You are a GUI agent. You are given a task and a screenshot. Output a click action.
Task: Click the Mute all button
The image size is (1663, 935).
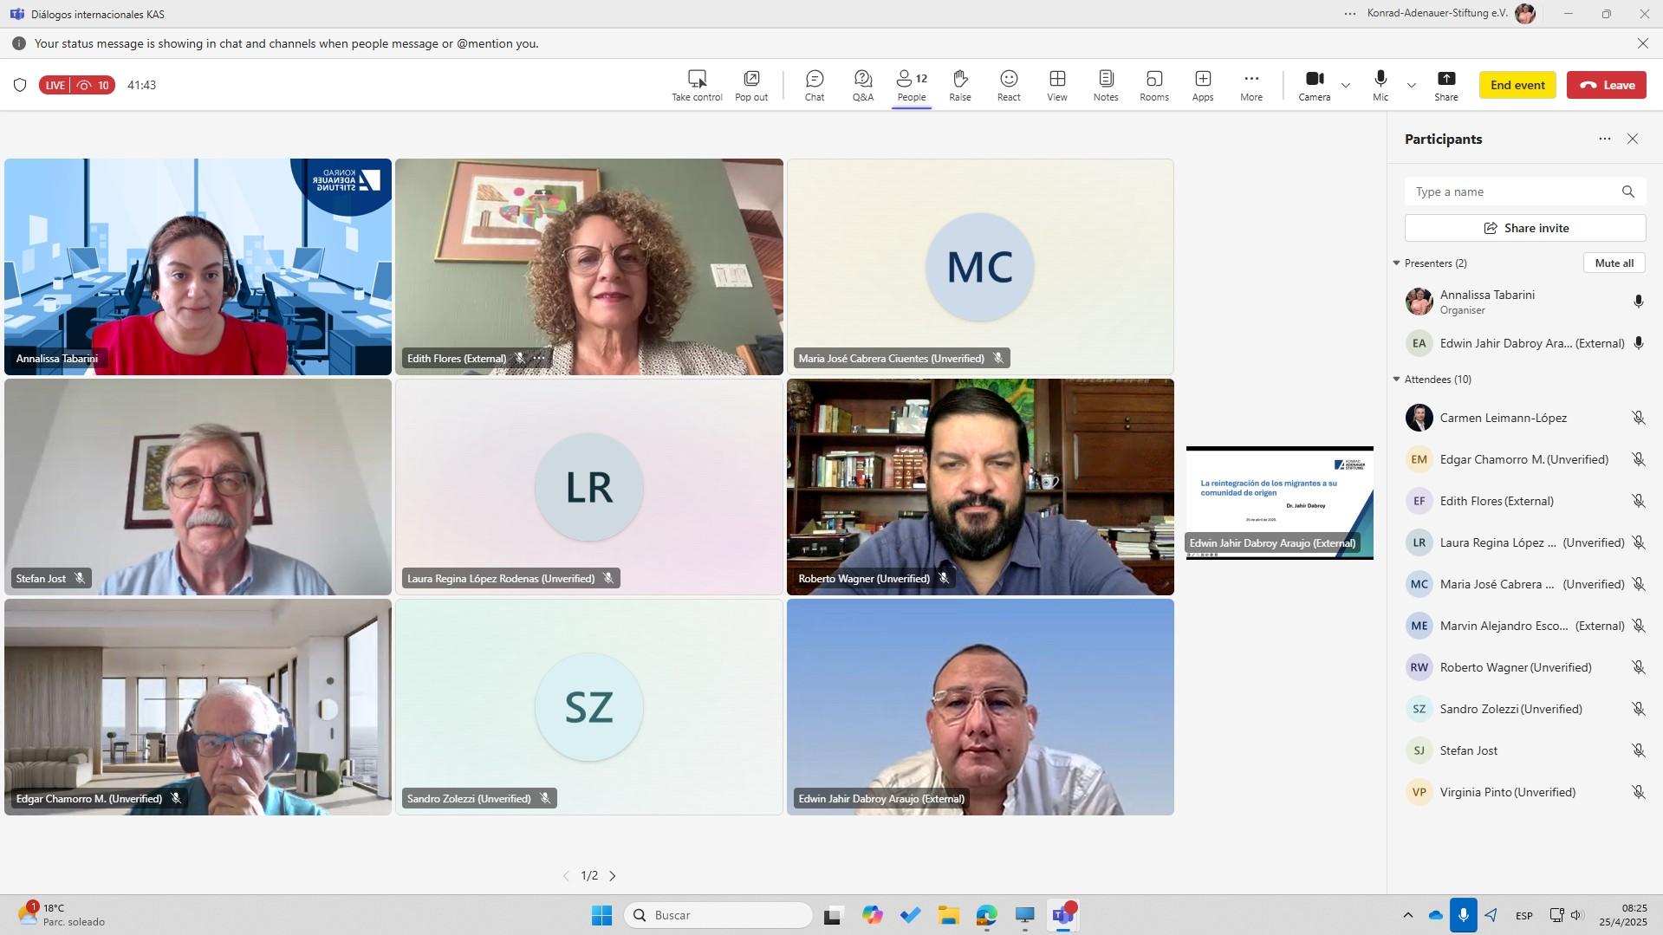pos(1614,263)
